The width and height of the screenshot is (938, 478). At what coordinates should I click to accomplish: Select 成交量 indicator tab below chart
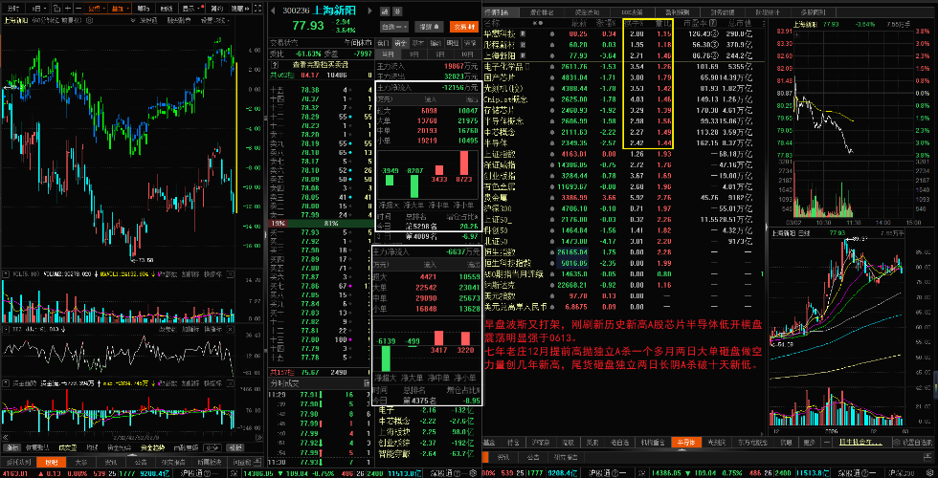pos(68,447)
